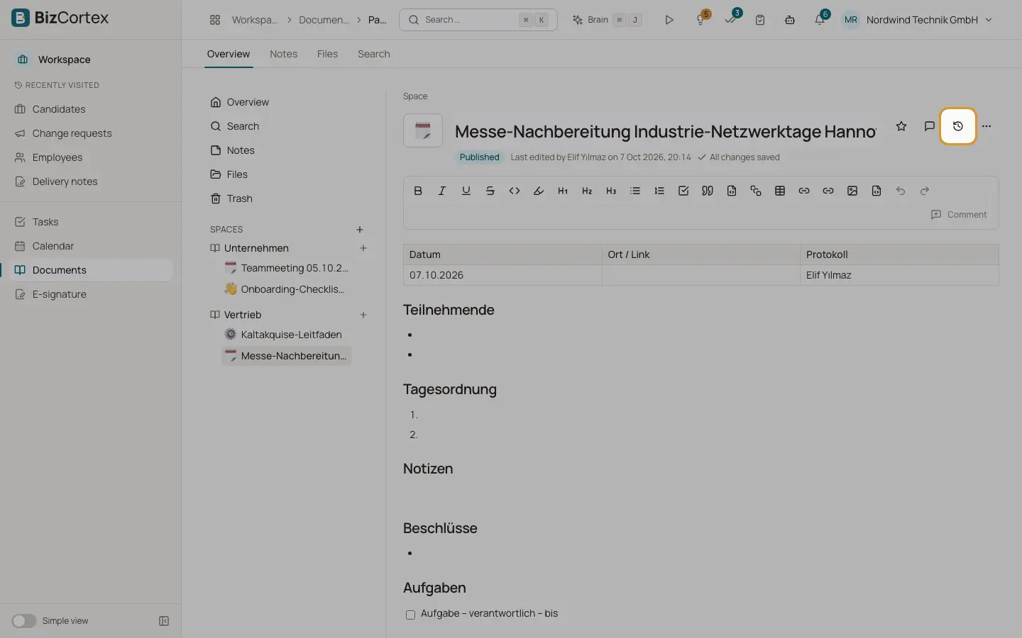Collapse the left sidebar
Image resolution: width=1022 pixels, height=638 pixels.
point(164,621)
